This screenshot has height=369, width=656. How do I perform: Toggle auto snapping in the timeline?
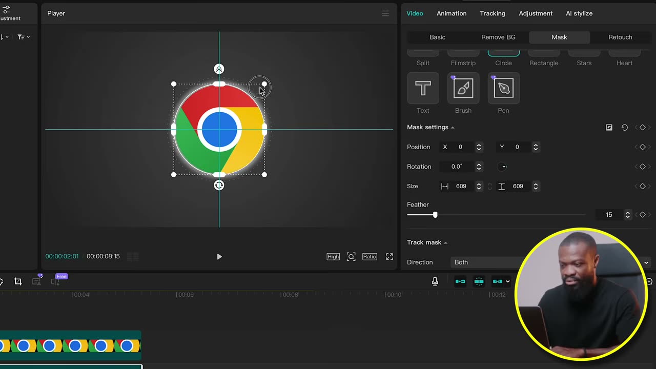pyautogui.click(x=479, y=281)
